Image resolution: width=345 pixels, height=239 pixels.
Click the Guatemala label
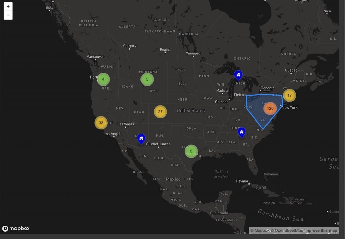219,213
